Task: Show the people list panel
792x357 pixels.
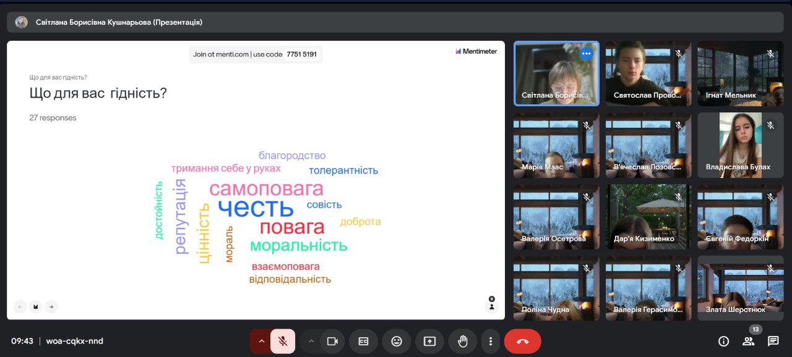Action: point(749,341)
